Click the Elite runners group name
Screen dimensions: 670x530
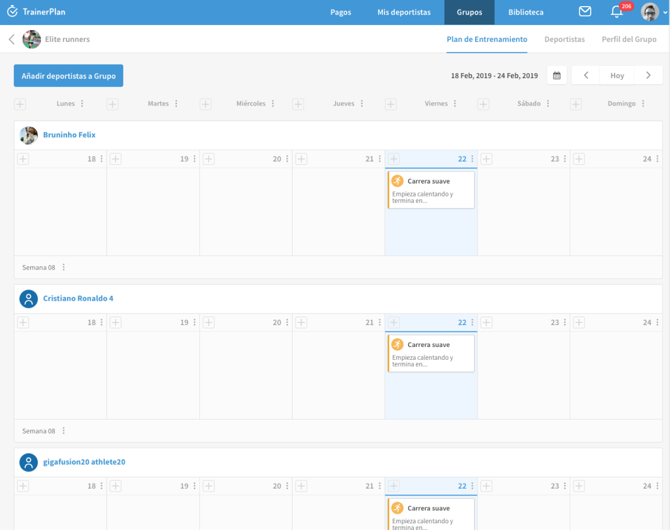(68, 40)
